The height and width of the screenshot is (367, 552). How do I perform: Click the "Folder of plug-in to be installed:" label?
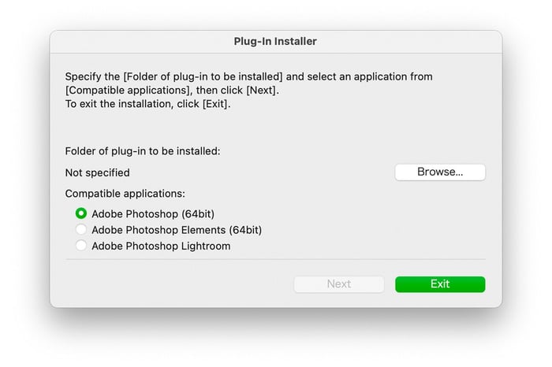[143, 150]
